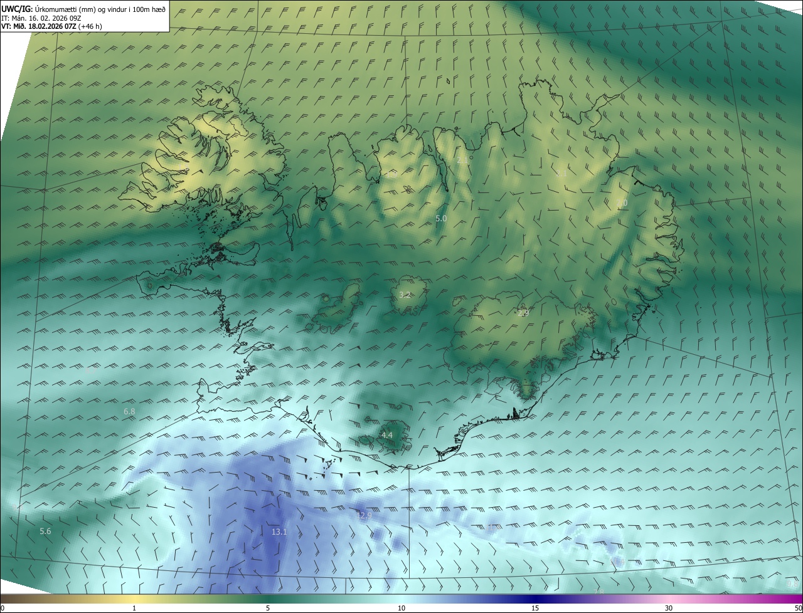Click the '1' tick on the color scale
This screenshot has width=803, height=613.
coord(134,608)
